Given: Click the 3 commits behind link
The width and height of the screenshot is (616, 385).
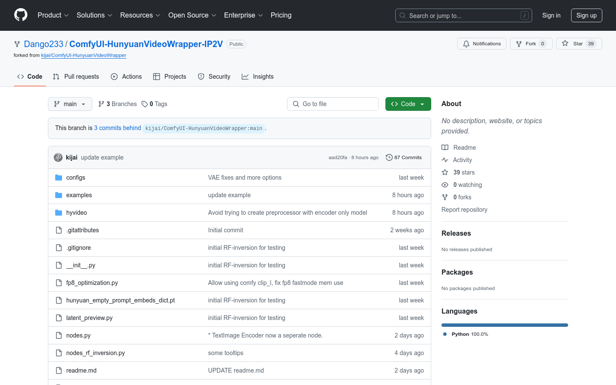Looking at the screenshot, I should pyautogui.click(x=118, y=128).
